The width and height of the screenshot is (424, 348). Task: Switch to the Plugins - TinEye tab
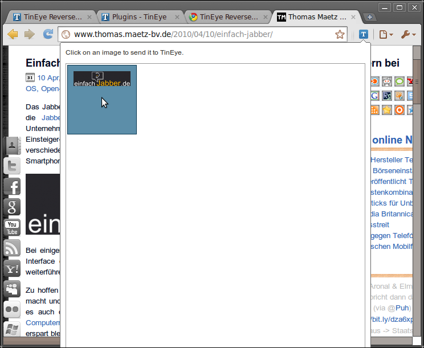point(139,17)
